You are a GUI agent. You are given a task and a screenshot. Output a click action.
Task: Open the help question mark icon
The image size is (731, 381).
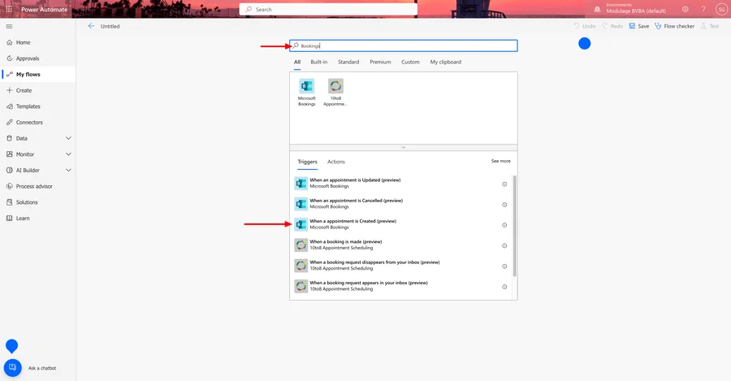click(703, 9)
